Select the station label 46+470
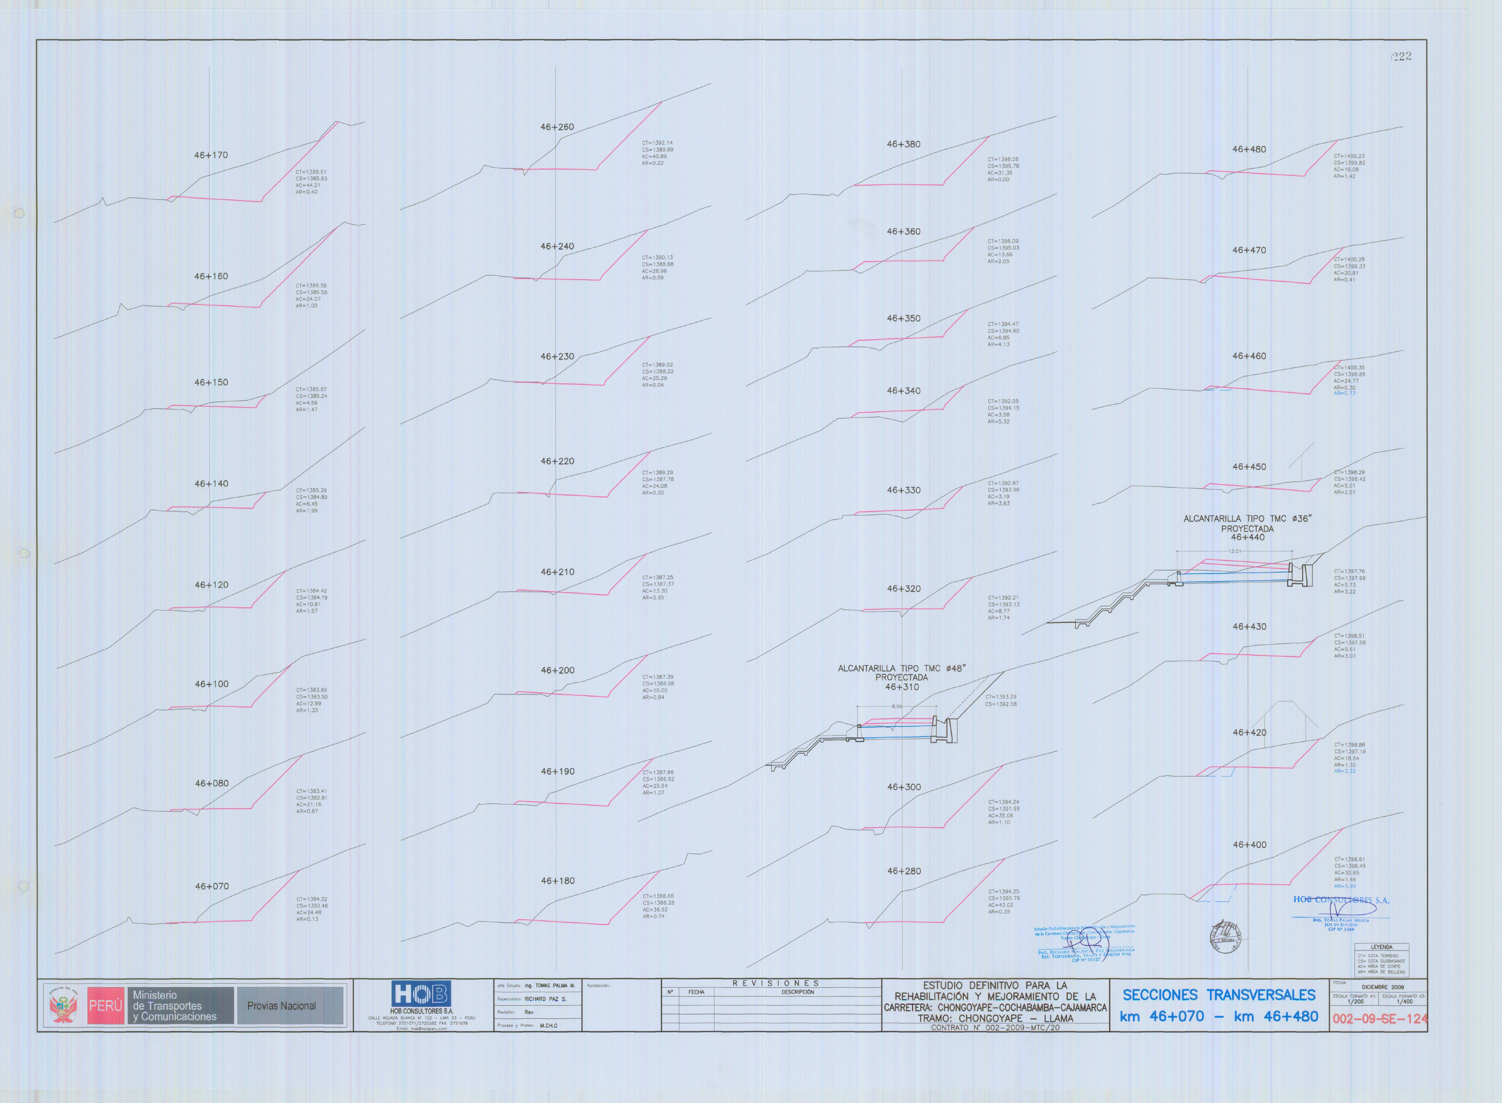The height and width of the screenshot is (1103, 1502). pyautogui.click(x=1249, y=250)
